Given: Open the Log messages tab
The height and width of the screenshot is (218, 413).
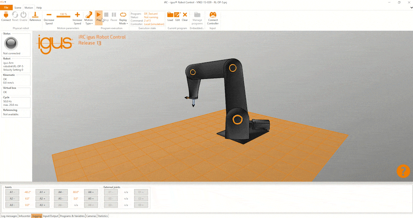Looking at the screenshot, I should (9, 216).
